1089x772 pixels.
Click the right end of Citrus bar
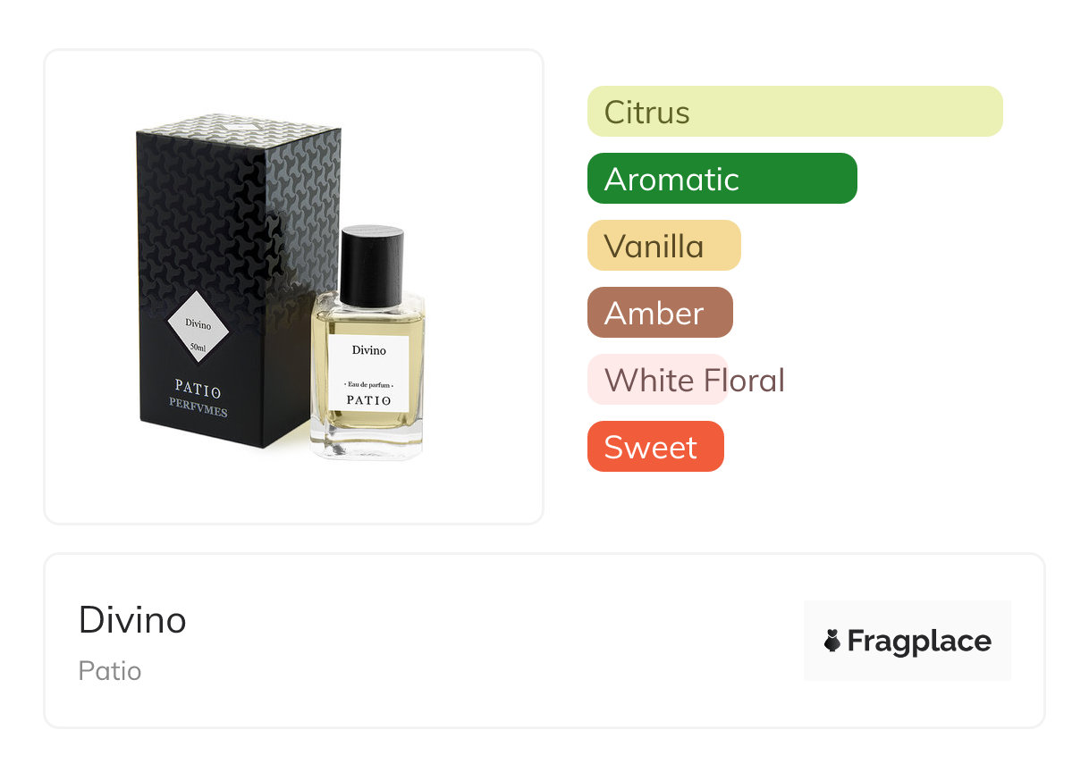coord(991,112)
